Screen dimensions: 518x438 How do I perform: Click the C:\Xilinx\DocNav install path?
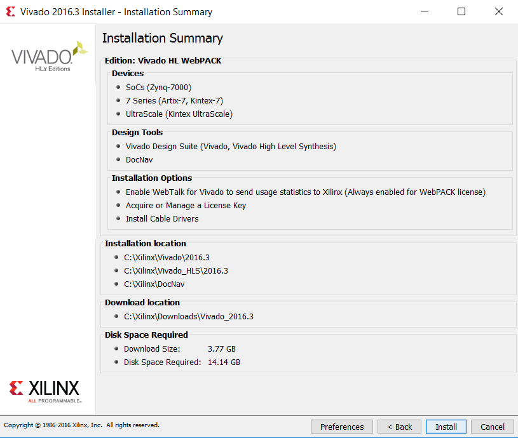tap(154, 284)
